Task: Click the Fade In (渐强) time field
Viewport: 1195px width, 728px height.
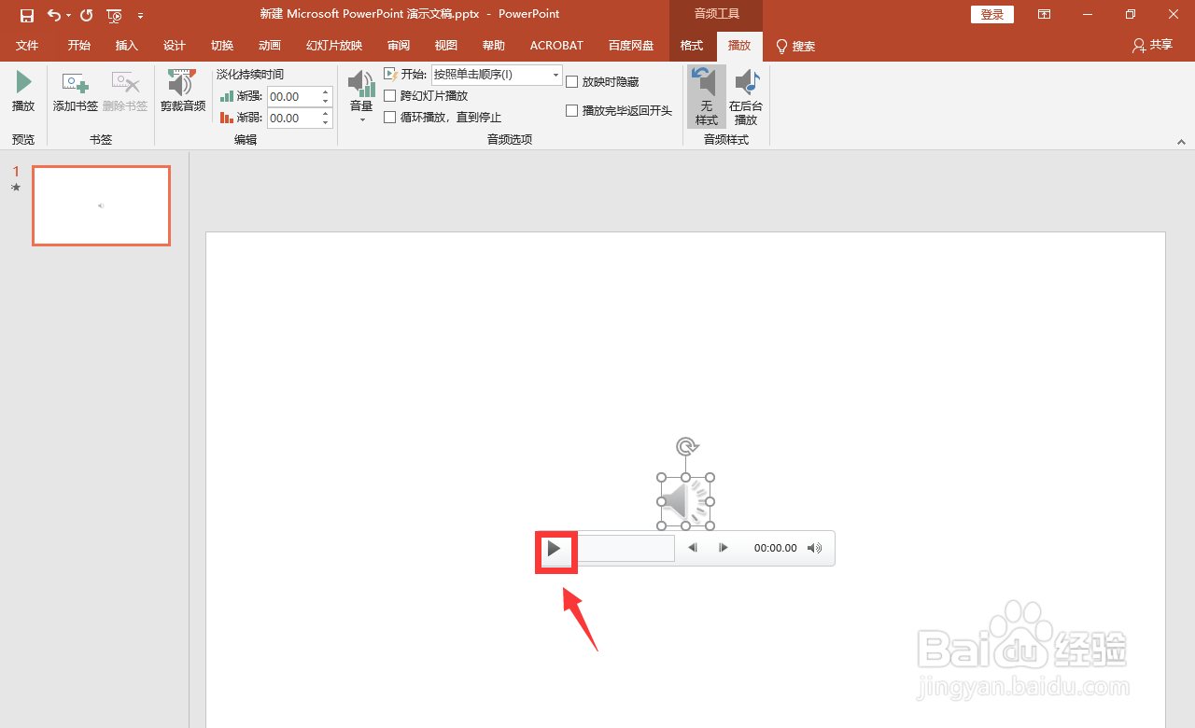Action: (x=293, y=96)
